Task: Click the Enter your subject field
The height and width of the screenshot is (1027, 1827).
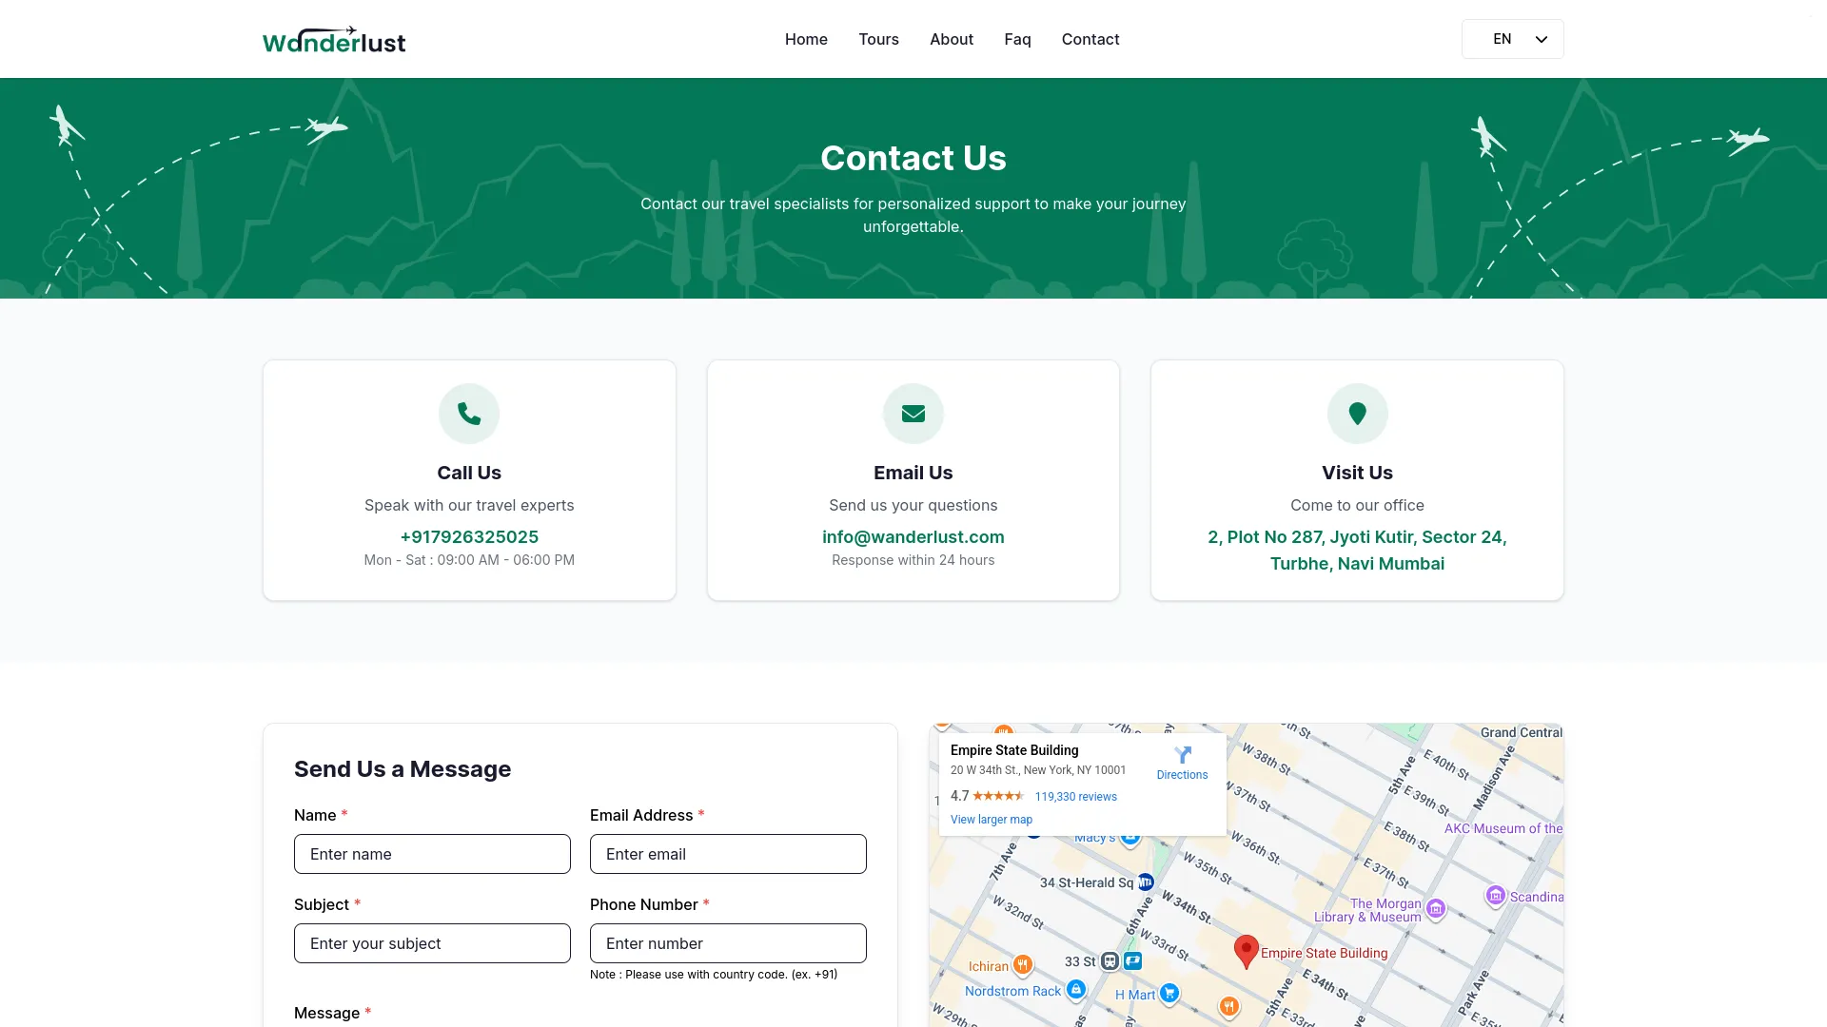Action: (x=431, y=943)
